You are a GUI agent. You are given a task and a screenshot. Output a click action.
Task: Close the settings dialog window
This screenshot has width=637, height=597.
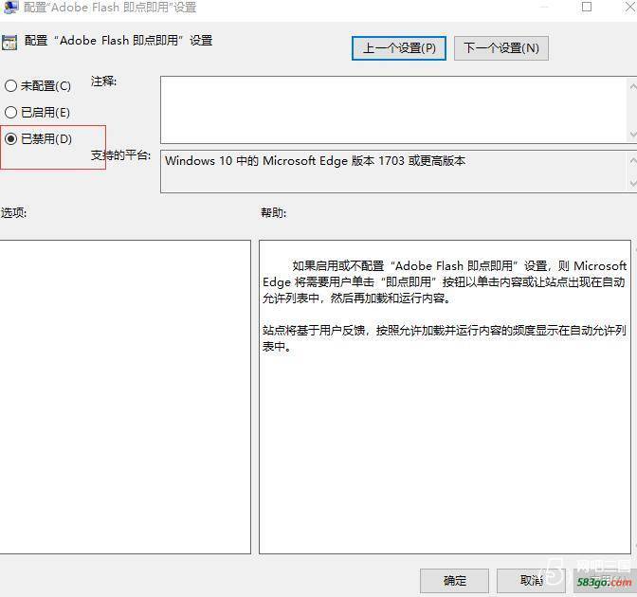point(630,7)
